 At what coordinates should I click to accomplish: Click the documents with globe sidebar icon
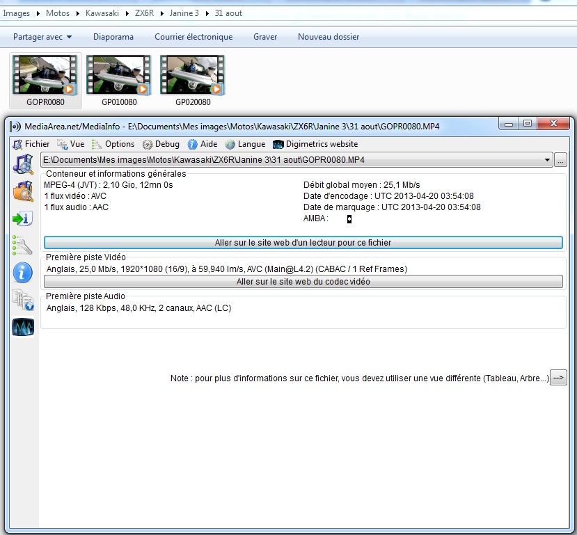click(23, 300)
